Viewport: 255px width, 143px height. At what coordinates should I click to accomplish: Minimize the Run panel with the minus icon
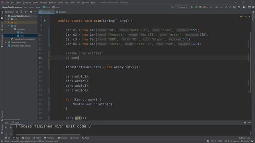[249, 123]
